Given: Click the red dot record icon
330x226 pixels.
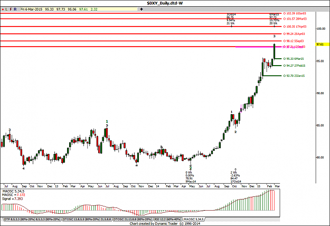Looking at the screenshot, I should point(3,10).
